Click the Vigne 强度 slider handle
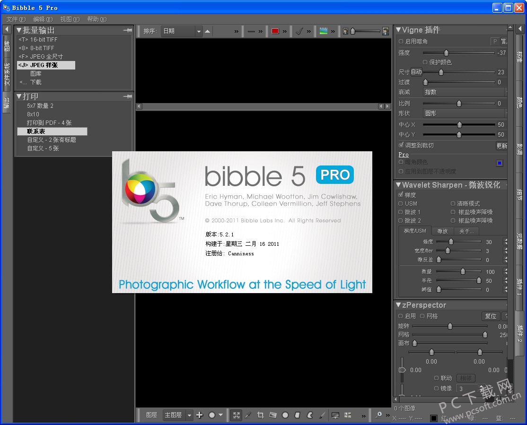Screen dimensions: 527x425 [x=446, y=53]
